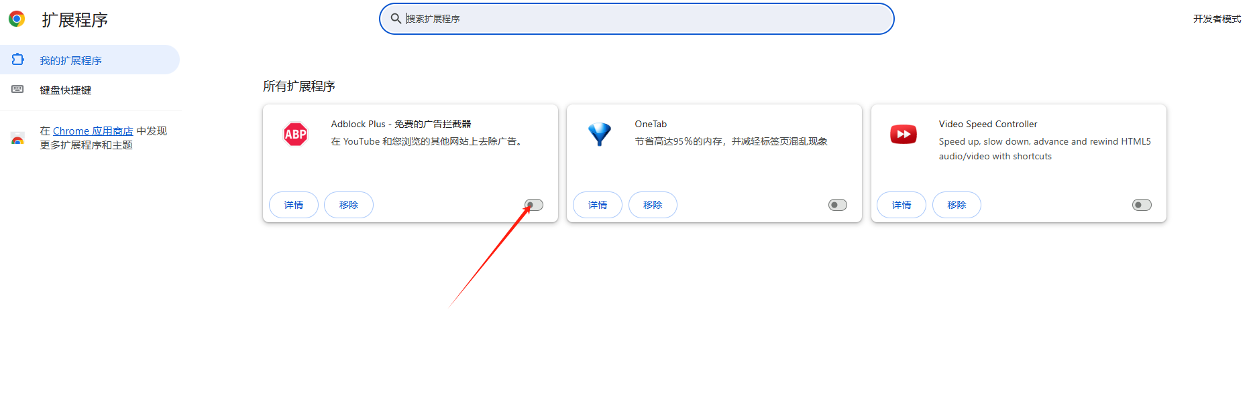1253x393 pixels.
Task: Click the search magnifier icon
Action: click(x=396, y=19)
